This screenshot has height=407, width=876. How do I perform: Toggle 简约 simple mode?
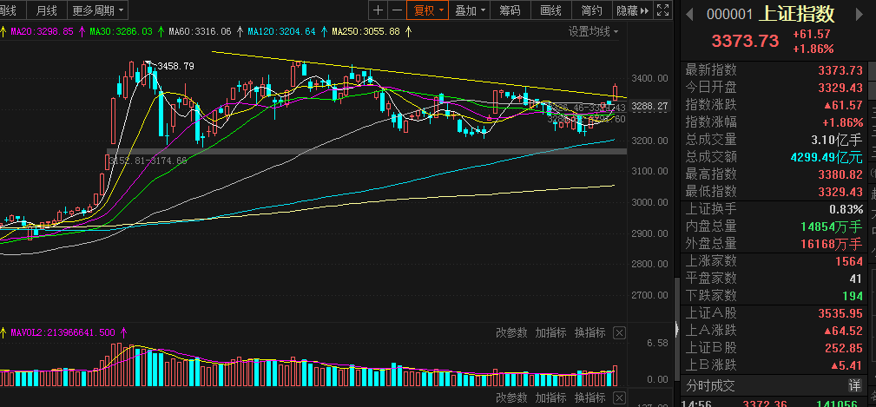592,10
